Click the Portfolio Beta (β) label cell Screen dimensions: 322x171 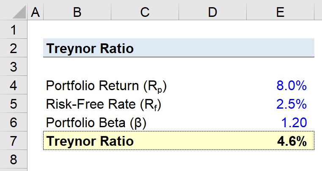77,122
